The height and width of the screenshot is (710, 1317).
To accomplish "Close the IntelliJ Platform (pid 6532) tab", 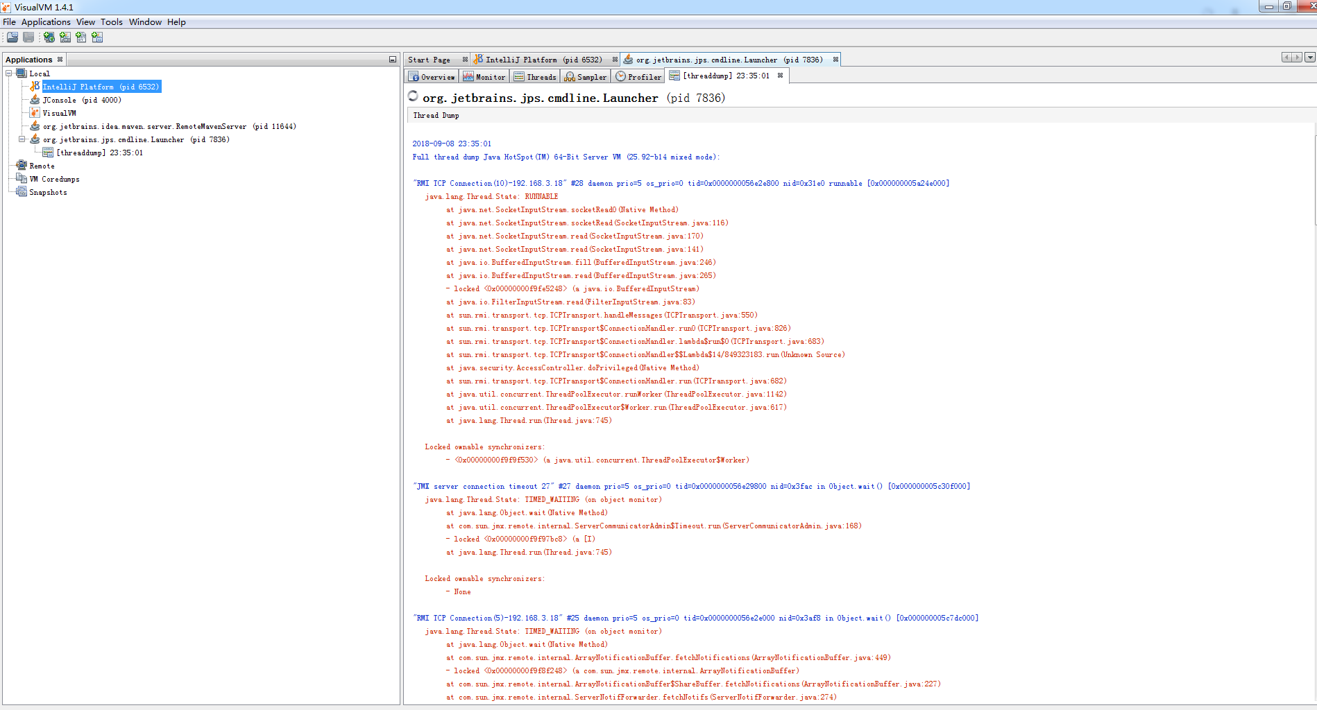I will 615,60.
